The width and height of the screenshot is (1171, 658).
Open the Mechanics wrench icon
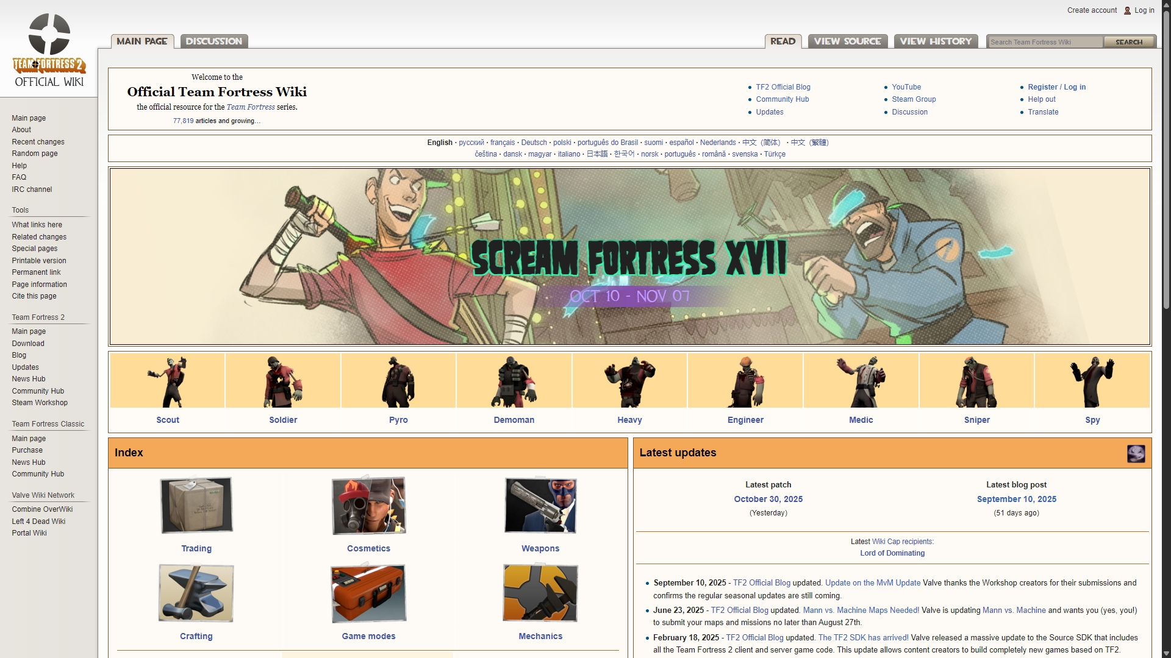540,593
